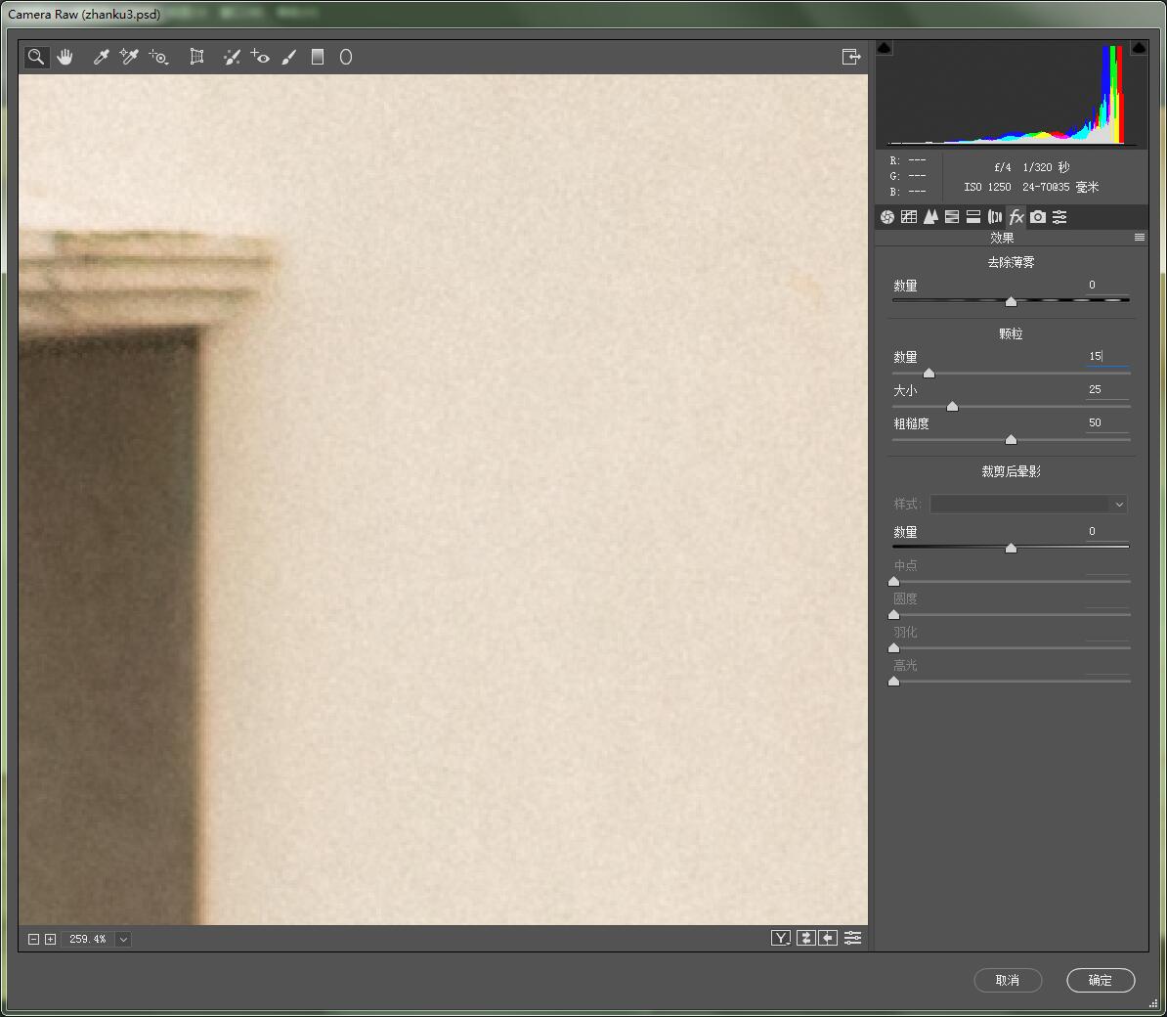Click the f/4 1/320 秒 text
Image resolution: width=1167 pixels, height=1017 pixels.
point(1031,167)
